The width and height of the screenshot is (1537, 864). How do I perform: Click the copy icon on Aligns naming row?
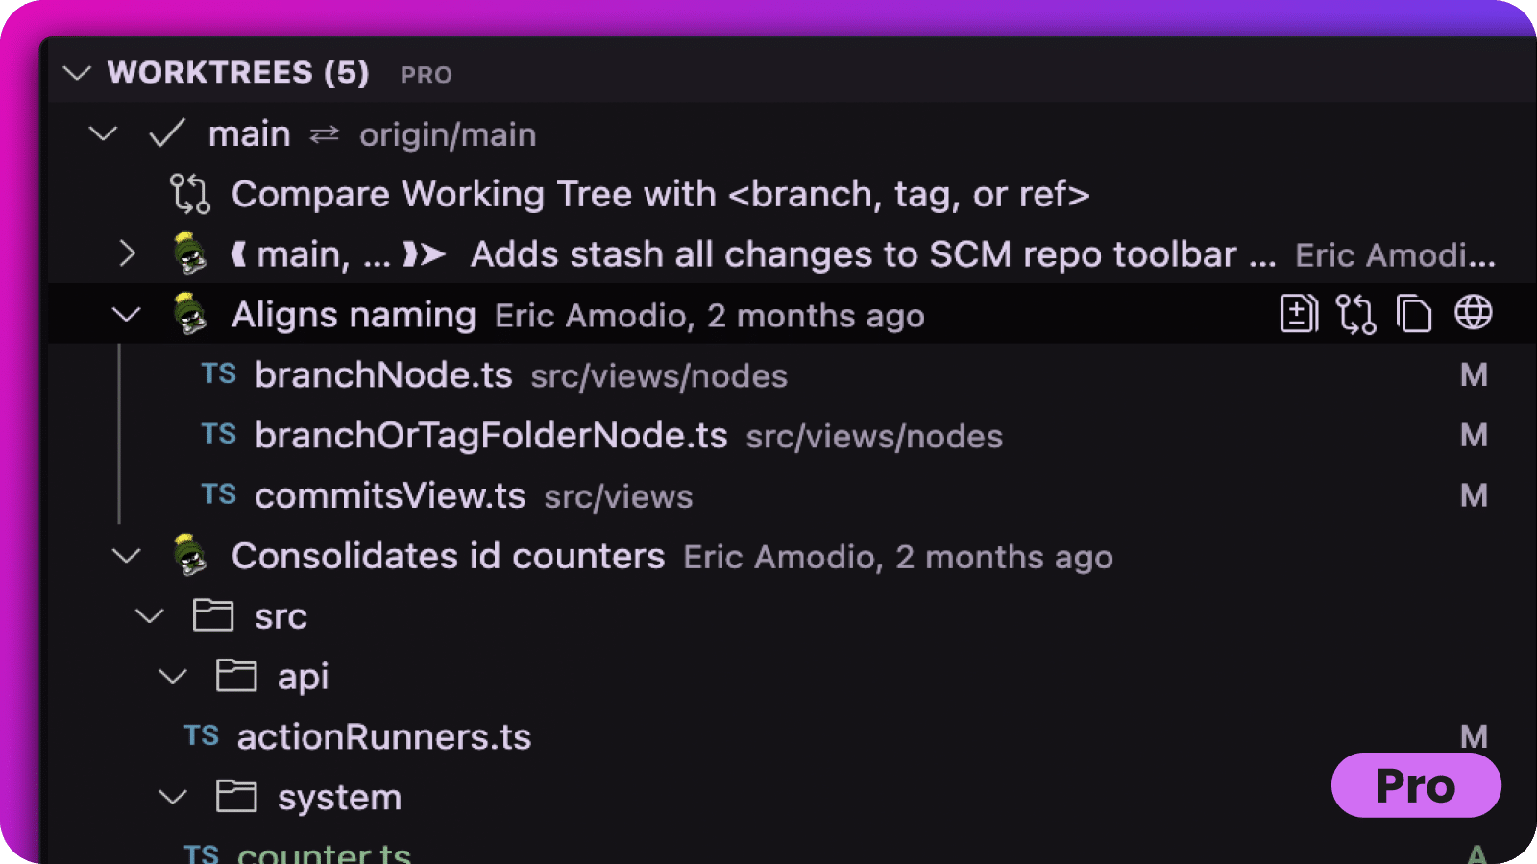coord(1413,313)
